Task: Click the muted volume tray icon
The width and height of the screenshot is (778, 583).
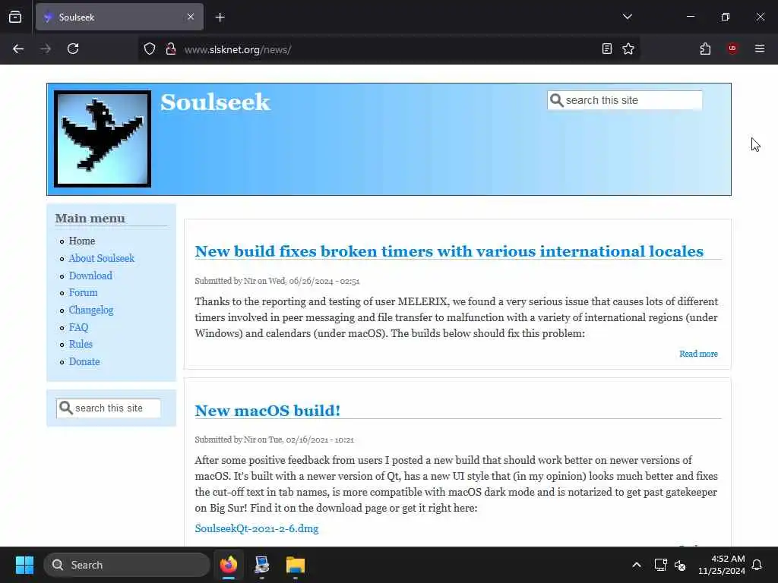Action: pos(680,565)
